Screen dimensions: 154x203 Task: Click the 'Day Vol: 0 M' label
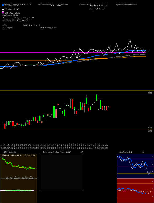pos(97,9)
